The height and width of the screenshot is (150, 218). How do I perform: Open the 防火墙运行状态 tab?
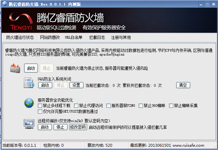[x=20, y=38]
